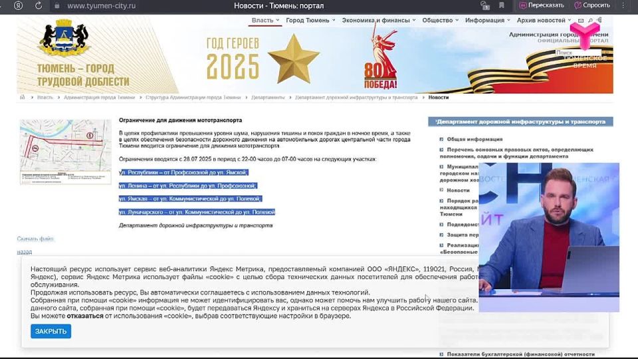Click the sidebar header Департамент дорожной инфраструктуры и транспорта
Screen dimensions: 638x359
tap(520, 122)
